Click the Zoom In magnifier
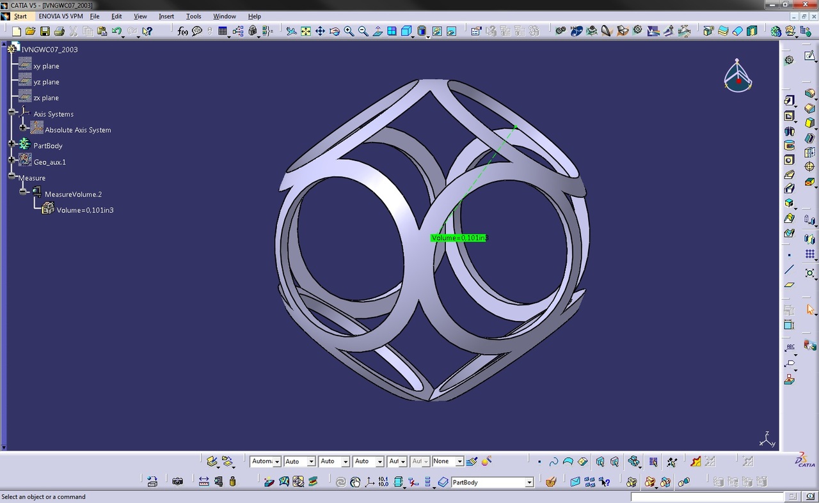 coord(349,31)
